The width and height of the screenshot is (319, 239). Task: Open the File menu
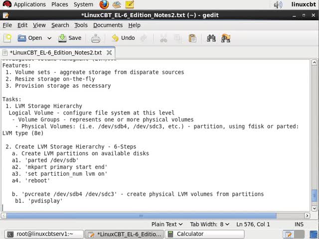(x=7, y=25)
